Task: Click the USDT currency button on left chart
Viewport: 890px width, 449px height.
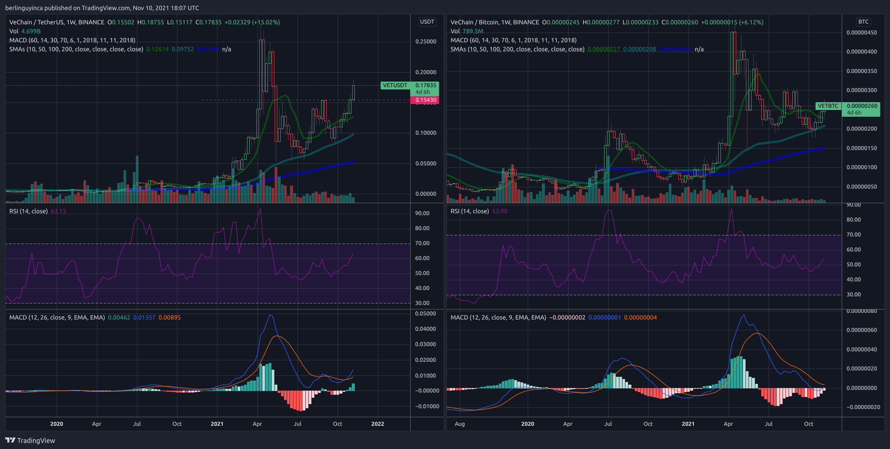Action: pyautogui.click(x=427, y=22)
